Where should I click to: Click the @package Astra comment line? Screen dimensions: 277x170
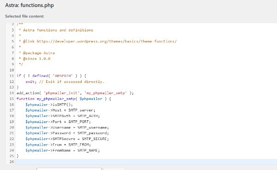(x=37, y=53)
